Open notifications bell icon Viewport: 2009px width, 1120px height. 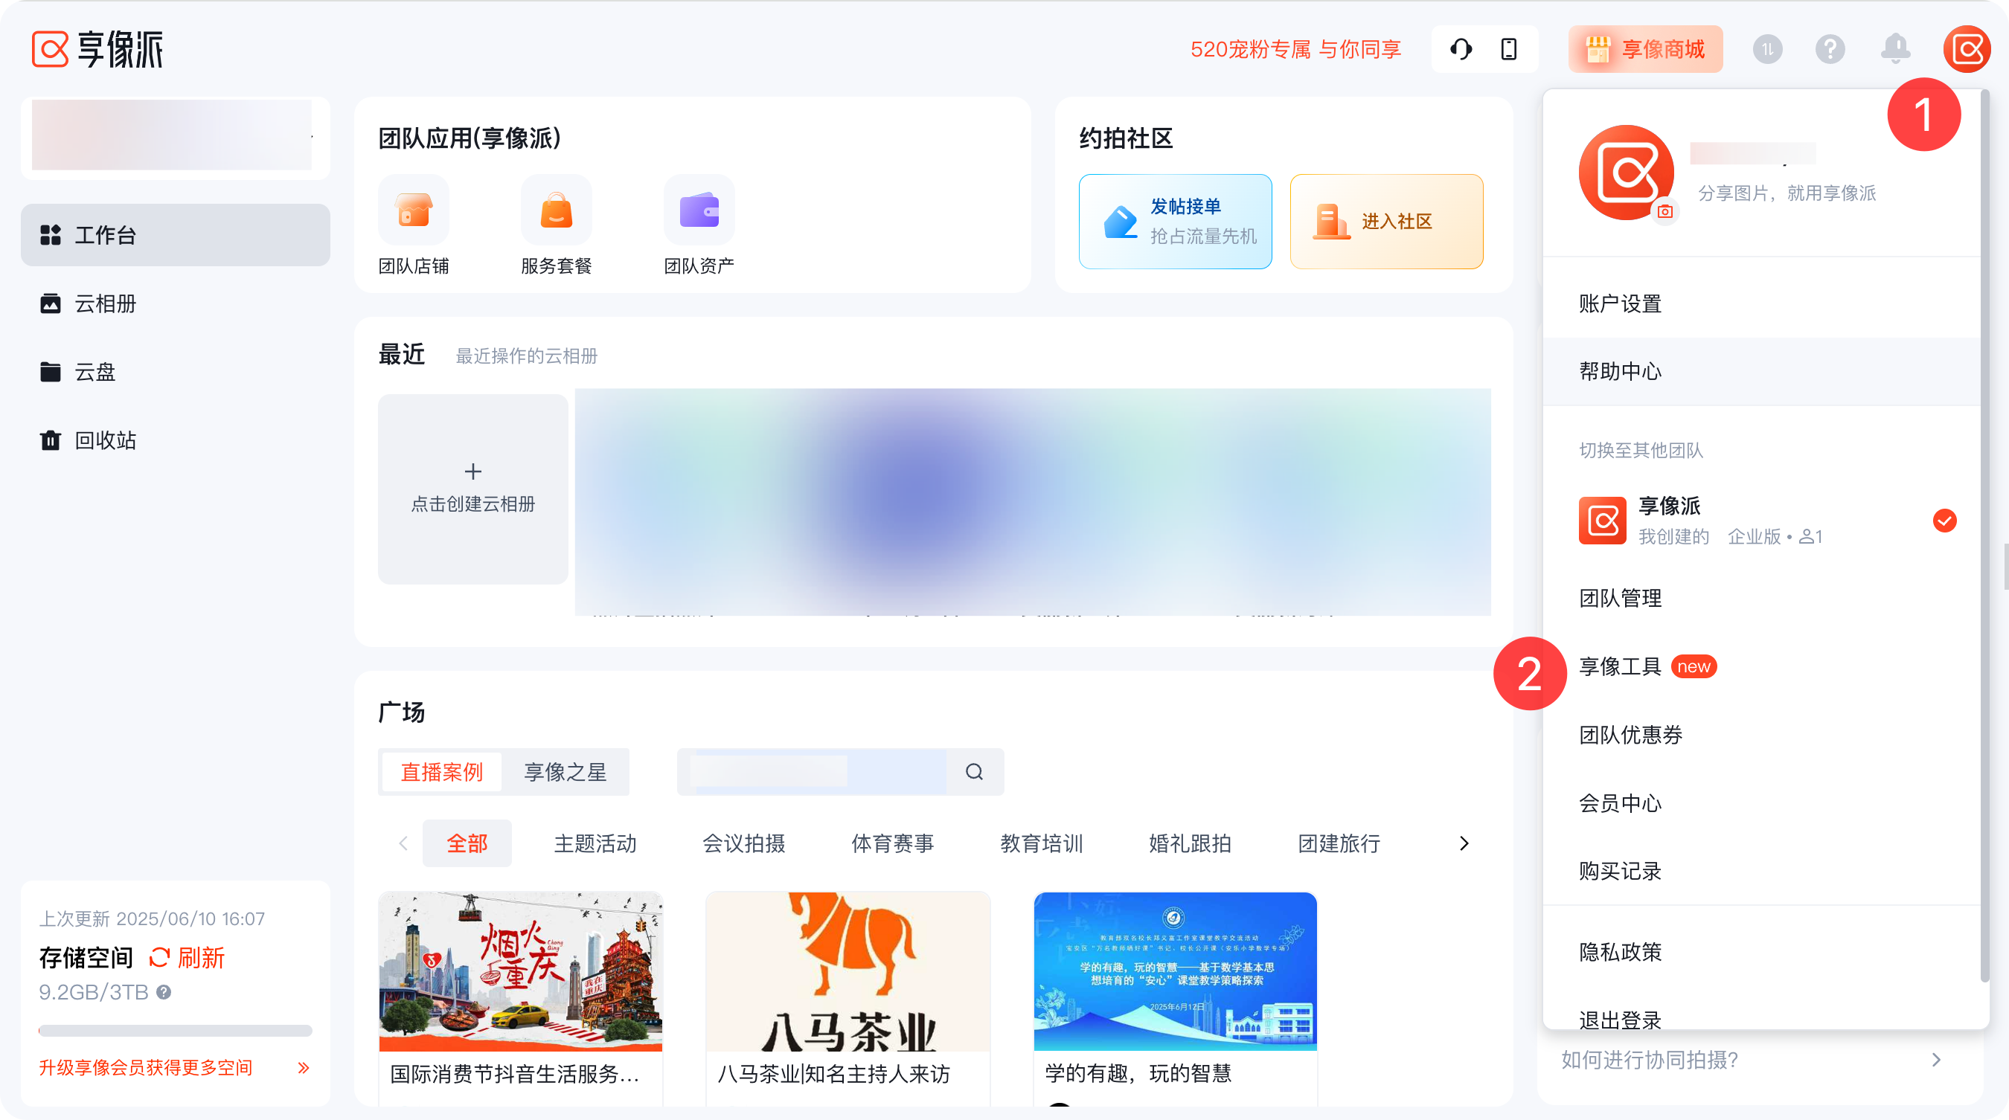point(1895,49)
